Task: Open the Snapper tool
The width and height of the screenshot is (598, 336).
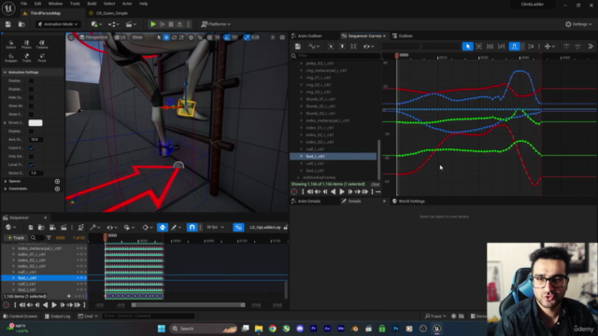Action: [10, 58]
